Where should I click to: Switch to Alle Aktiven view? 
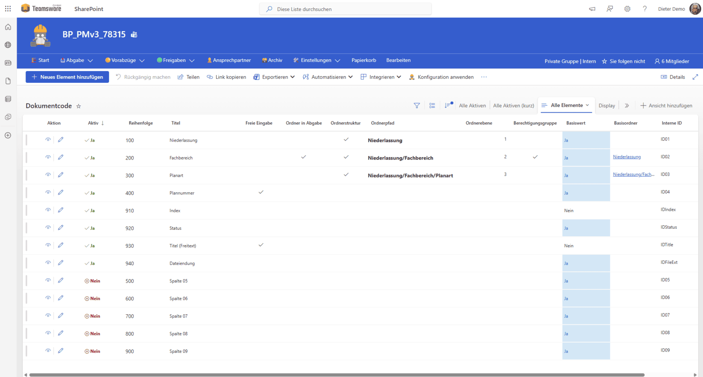(x=472, y=106)
